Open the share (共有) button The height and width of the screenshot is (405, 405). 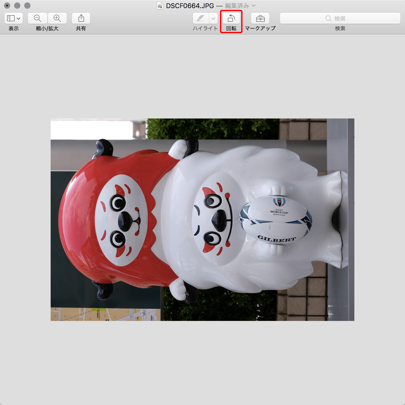coord(81,18)
